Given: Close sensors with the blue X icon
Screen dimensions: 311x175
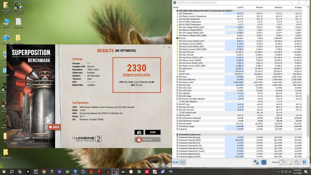Looking at the screenshot, I should pos(304,162).
